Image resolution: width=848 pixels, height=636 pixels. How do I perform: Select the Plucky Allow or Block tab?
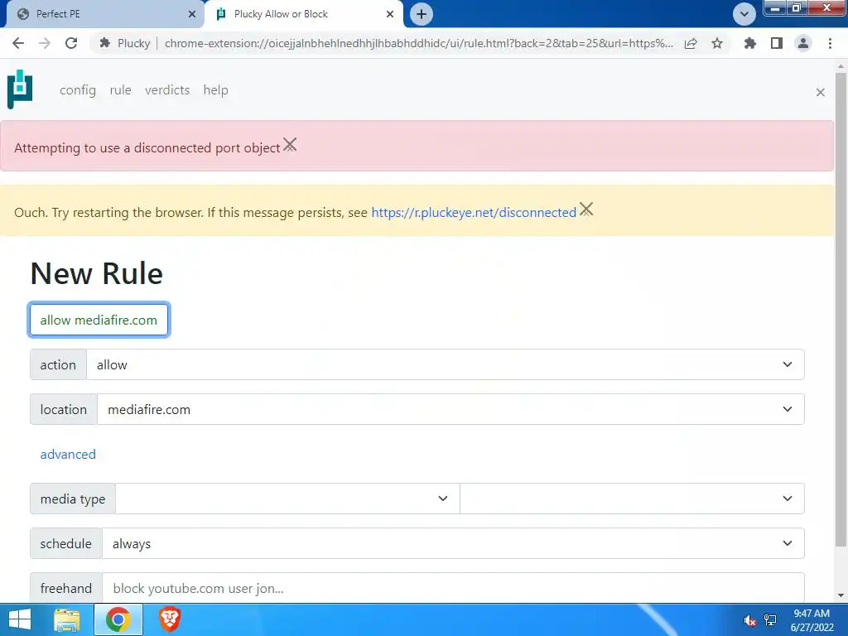303,14
